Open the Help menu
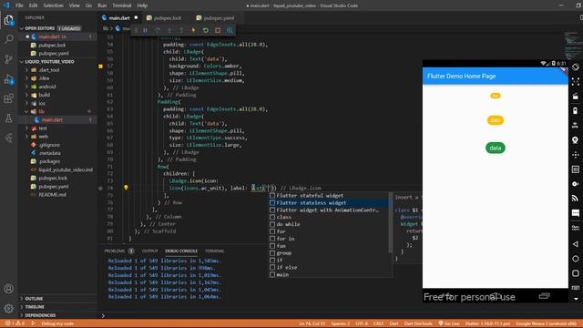This screenshot has width=583, height=328. (142, 5)
